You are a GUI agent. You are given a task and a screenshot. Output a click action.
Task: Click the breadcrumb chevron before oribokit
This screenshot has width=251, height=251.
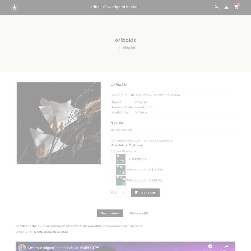(x=119, y=48)
